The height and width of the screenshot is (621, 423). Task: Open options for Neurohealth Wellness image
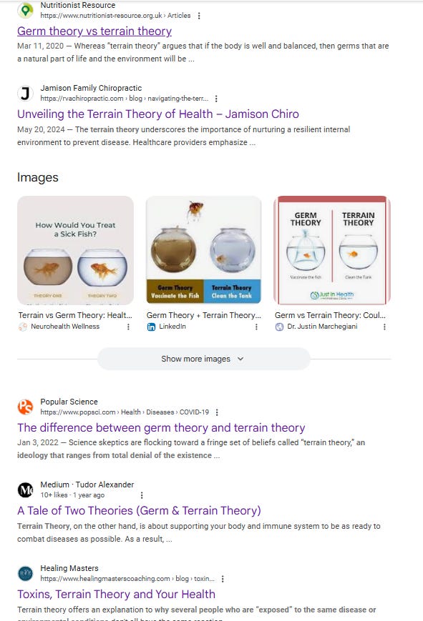[x=128, y=327]
